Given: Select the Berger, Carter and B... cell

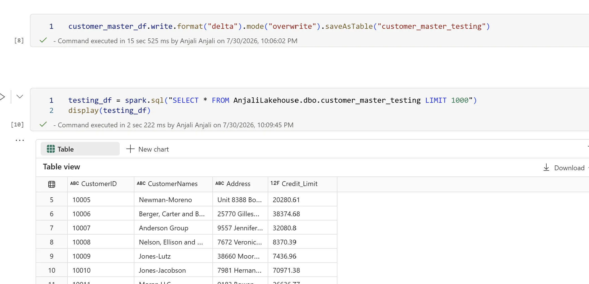Looking at the screenshot, I should (173, 214).
